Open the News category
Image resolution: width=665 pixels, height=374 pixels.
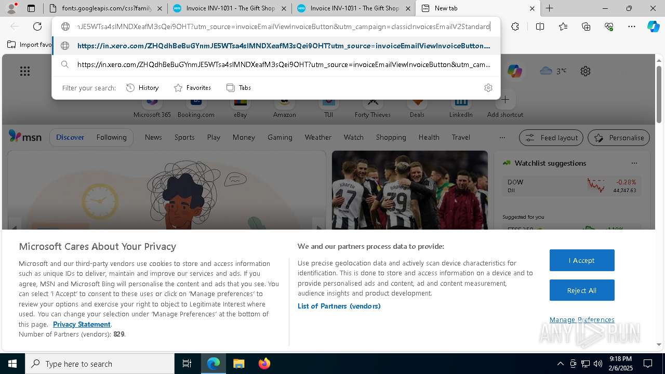[x=153, y=137]
